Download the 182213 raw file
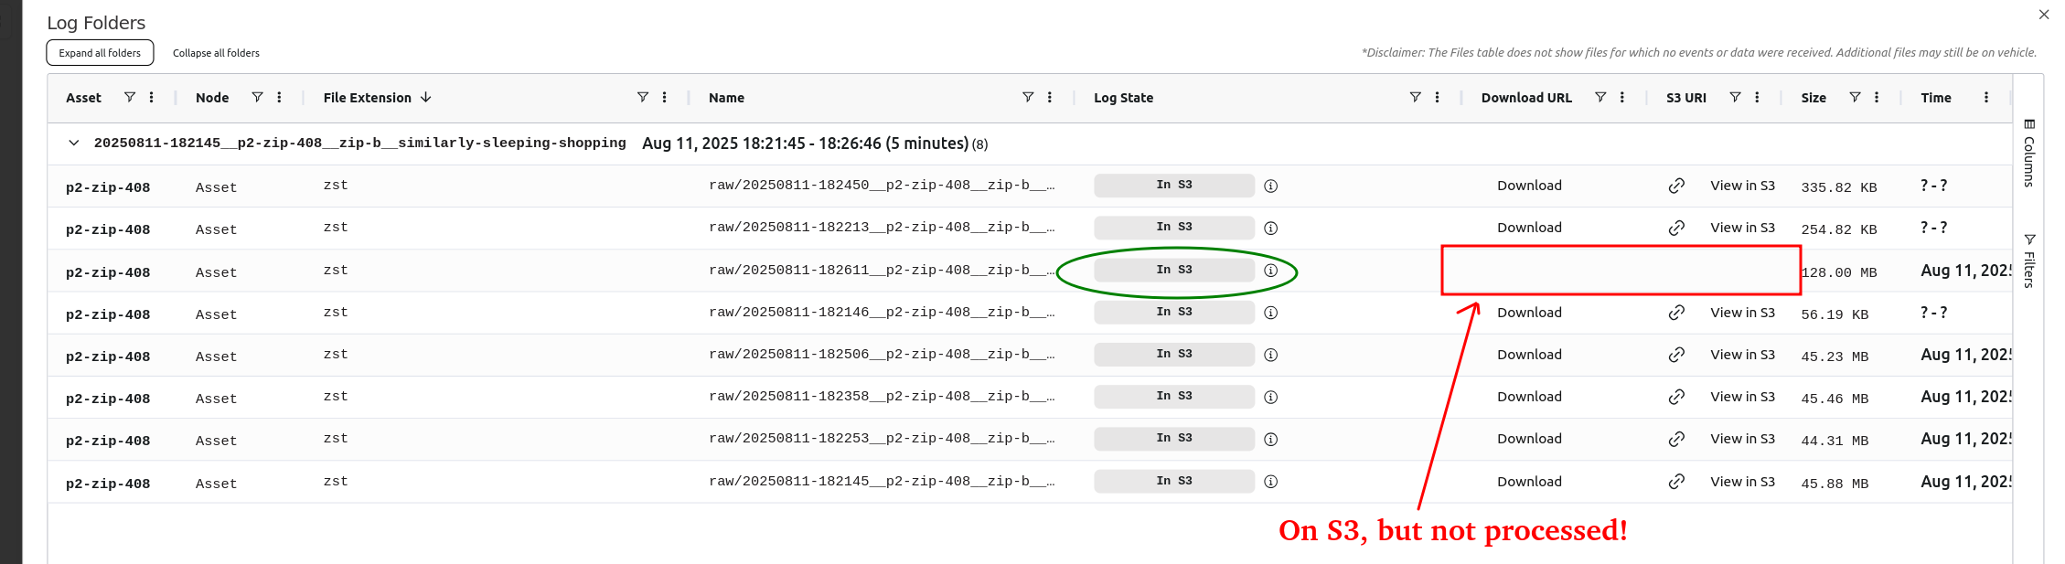2065x564 pixels. tap(1529, 228)
